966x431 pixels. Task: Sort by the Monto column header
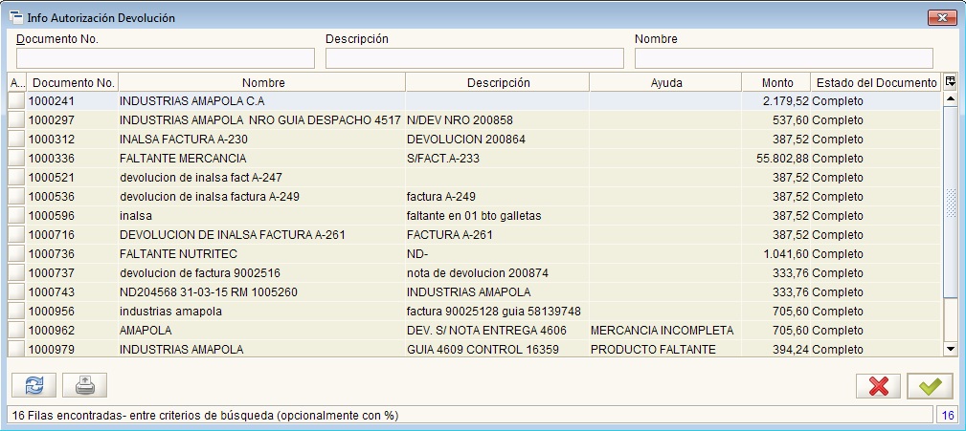(776, 82)
